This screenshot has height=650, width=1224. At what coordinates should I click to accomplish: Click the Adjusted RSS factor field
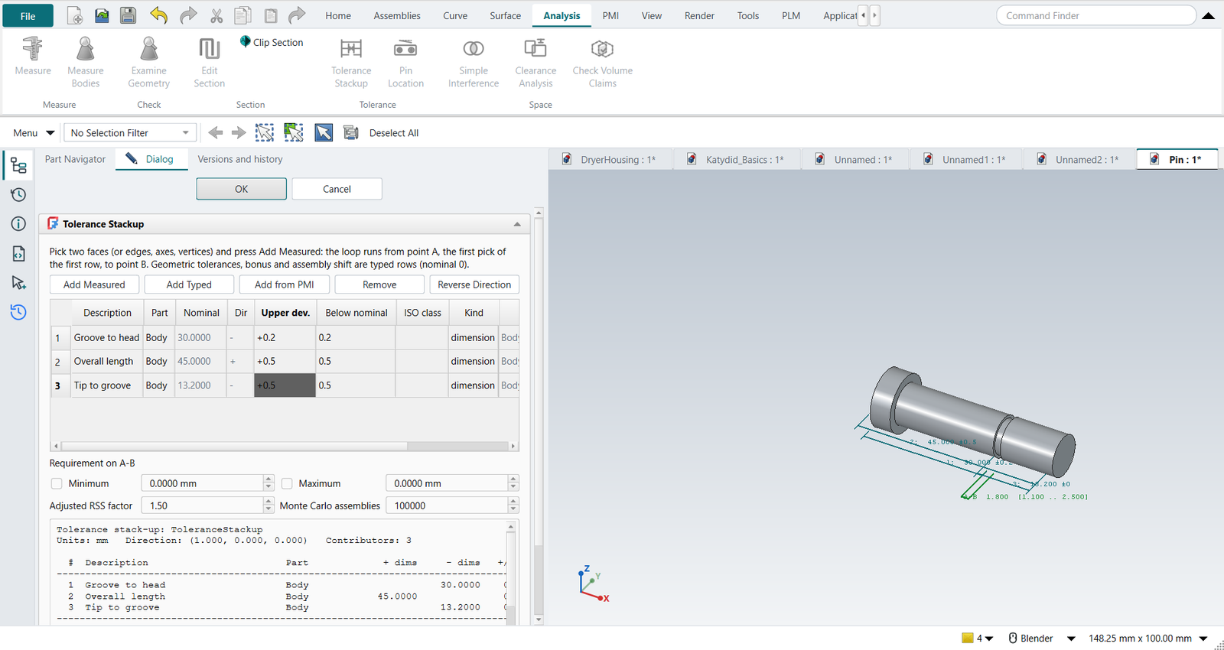(x=203, y=505)
